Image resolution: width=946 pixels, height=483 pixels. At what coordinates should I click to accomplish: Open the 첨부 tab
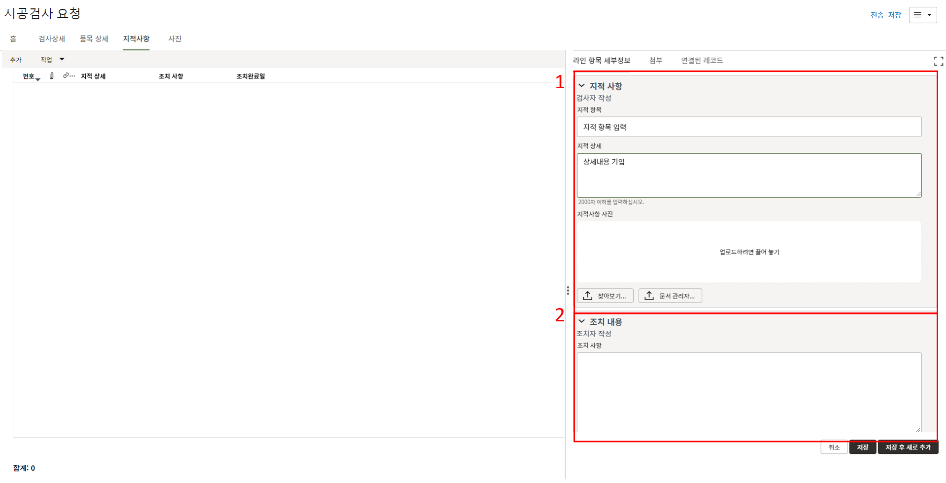tap(655, 60)
